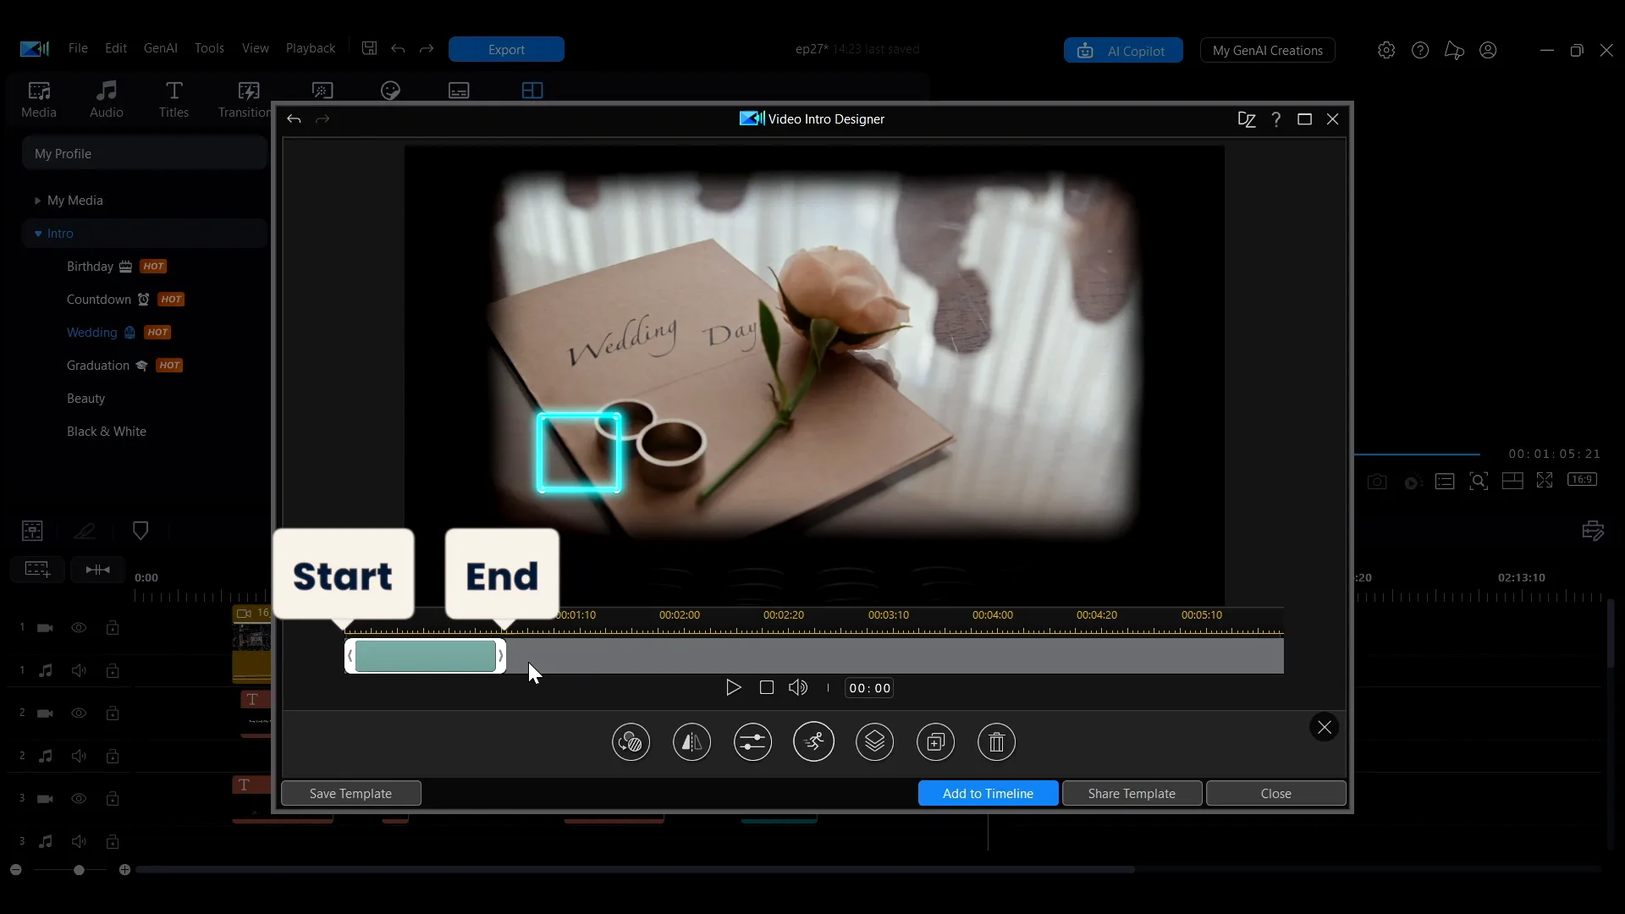Zoom in timeline with plus button

pos(124,870)
